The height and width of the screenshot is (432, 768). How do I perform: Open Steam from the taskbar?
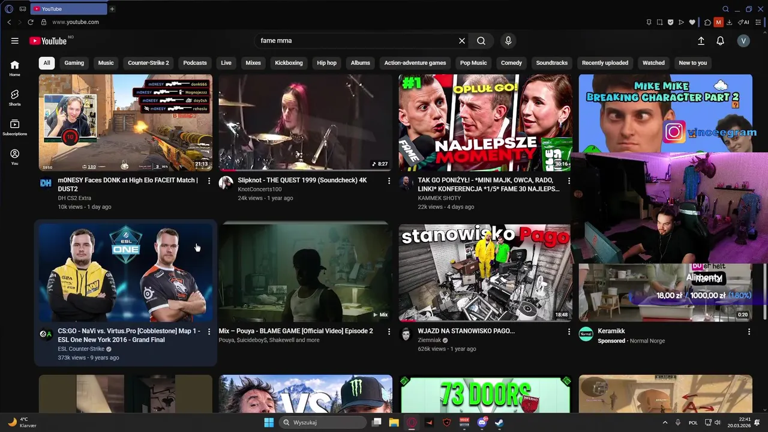click(499, 422)
